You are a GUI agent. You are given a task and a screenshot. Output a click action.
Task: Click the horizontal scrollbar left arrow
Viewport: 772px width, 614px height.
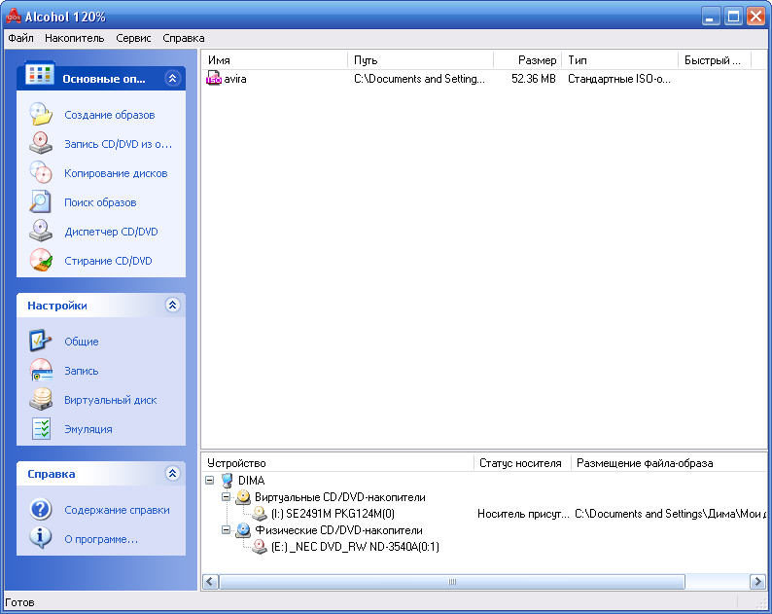pos(210,582)
